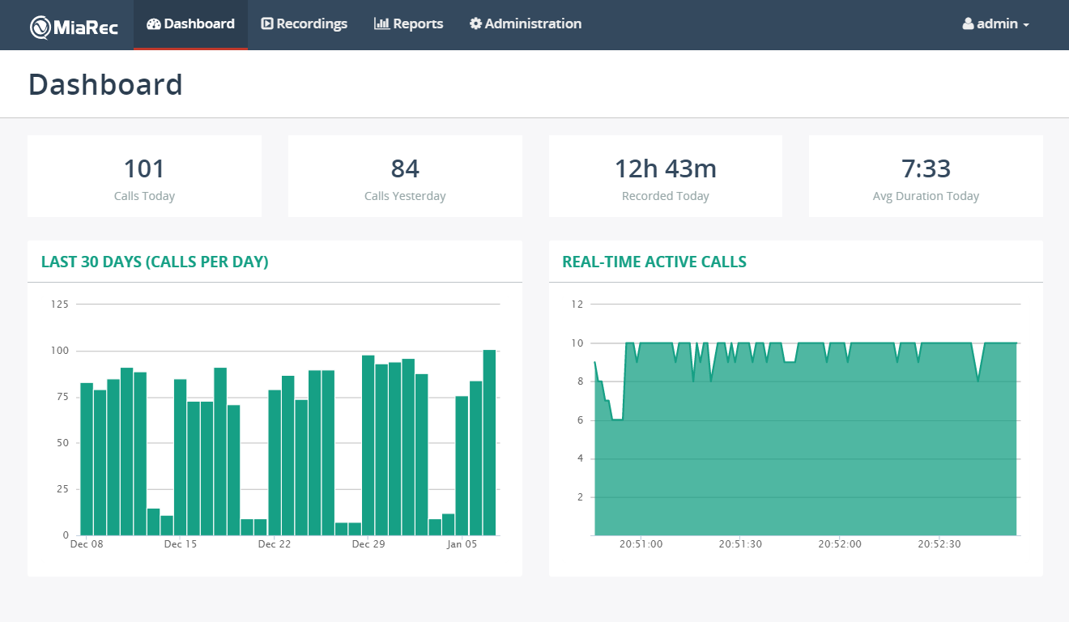
Task: Open the admin account dropdown
Action: click(995, 23)
